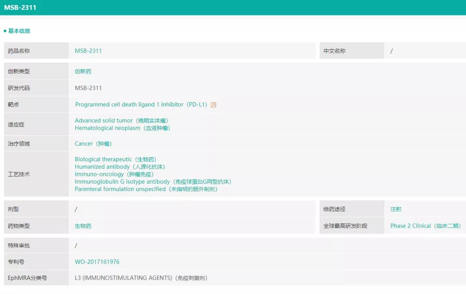Click the 特殊审批 field label

point(19,246)
